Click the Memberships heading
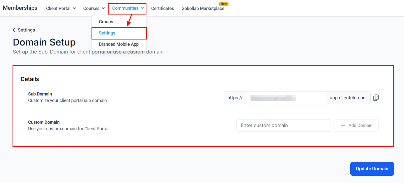This screenshot has height=183, width=404. click(x=20, y=8)
